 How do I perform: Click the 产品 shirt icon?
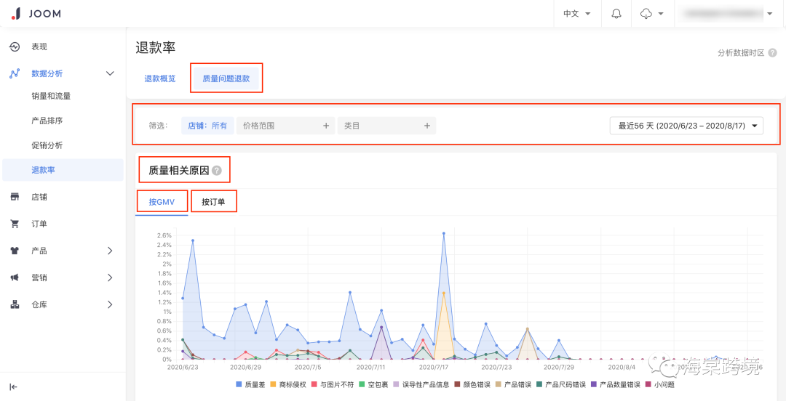[15, 251]
